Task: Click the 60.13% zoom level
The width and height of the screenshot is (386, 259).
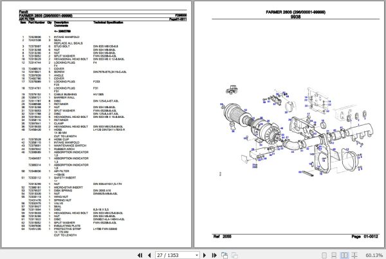Action: pyautogui.click(x=374, y=255)
